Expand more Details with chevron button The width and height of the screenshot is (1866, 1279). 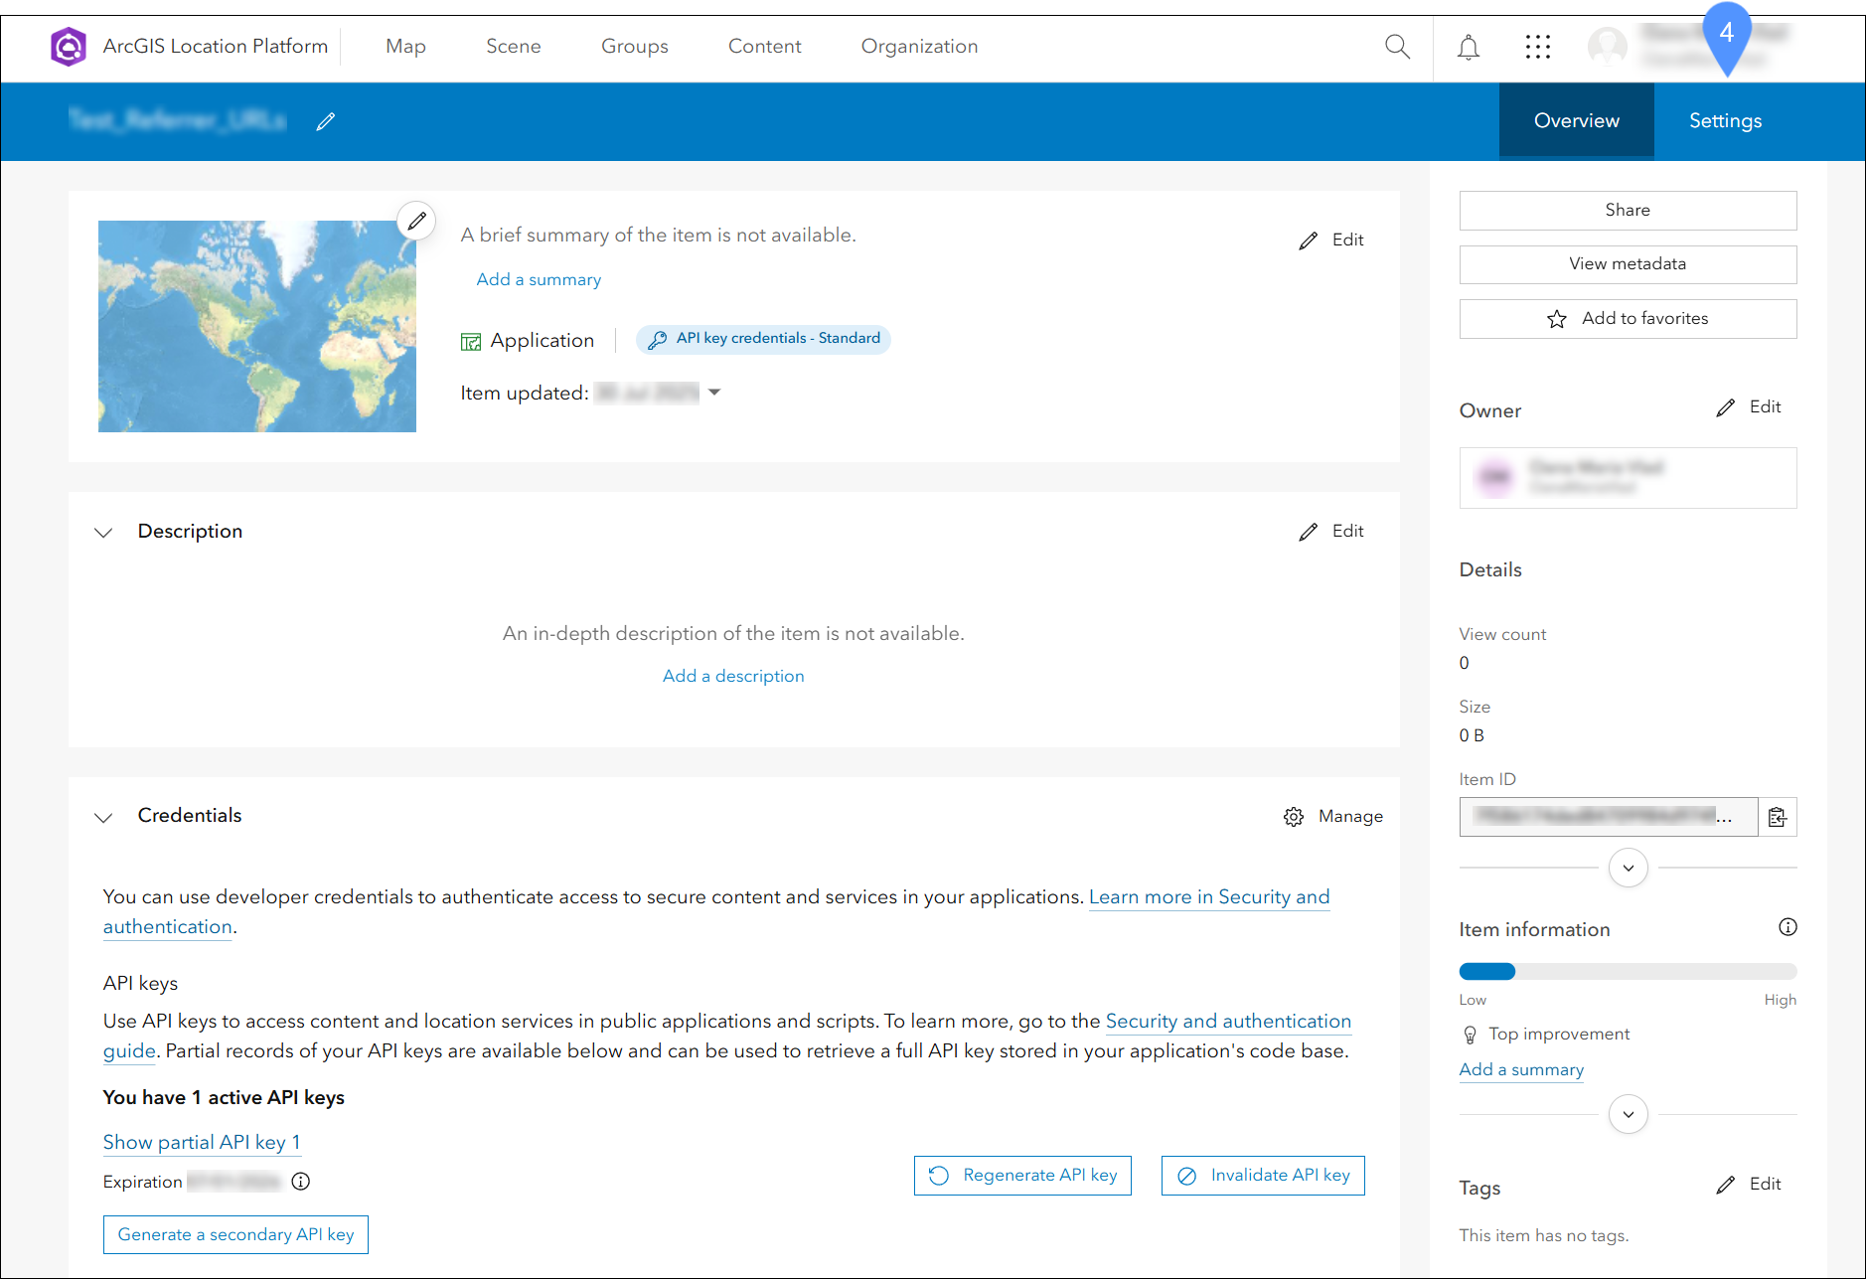(x=1628, y=868)
